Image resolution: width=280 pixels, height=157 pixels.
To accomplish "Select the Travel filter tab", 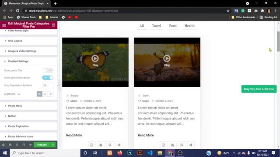I will 157,26.
